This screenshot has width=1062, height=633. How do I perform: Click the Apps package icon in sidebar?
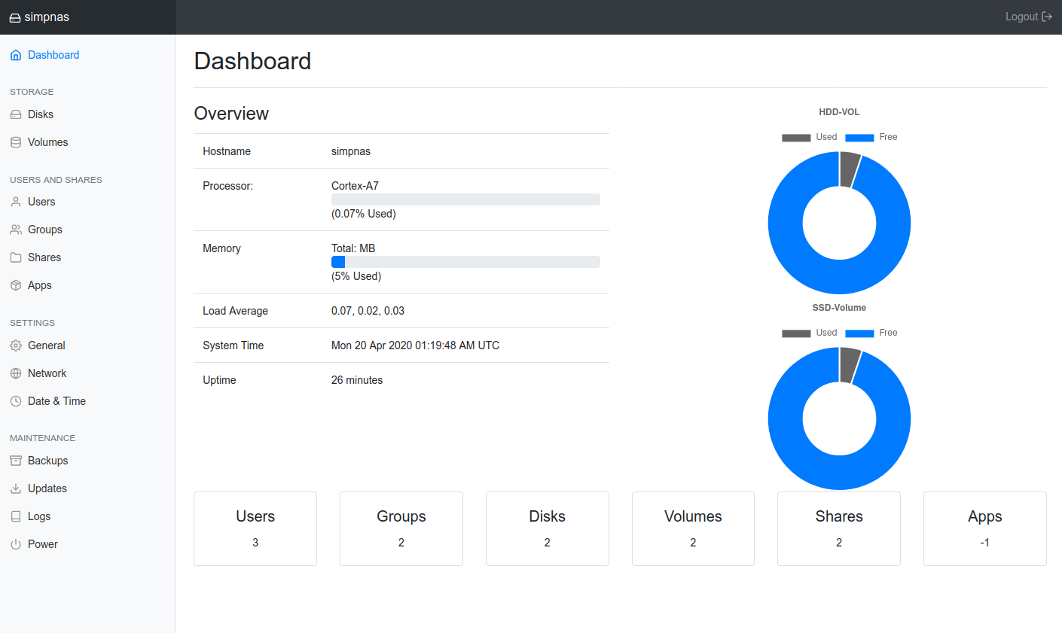(16, 285)
